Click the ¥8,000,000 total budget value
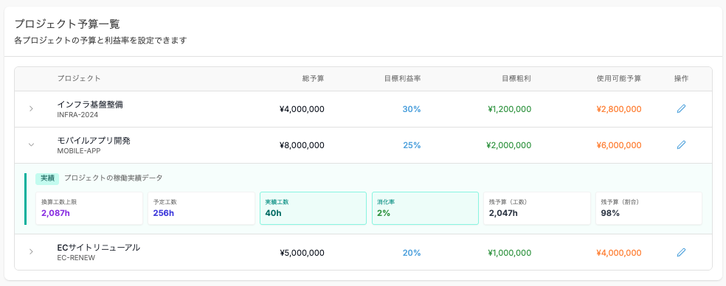The image size is (726, 286). 302,145
